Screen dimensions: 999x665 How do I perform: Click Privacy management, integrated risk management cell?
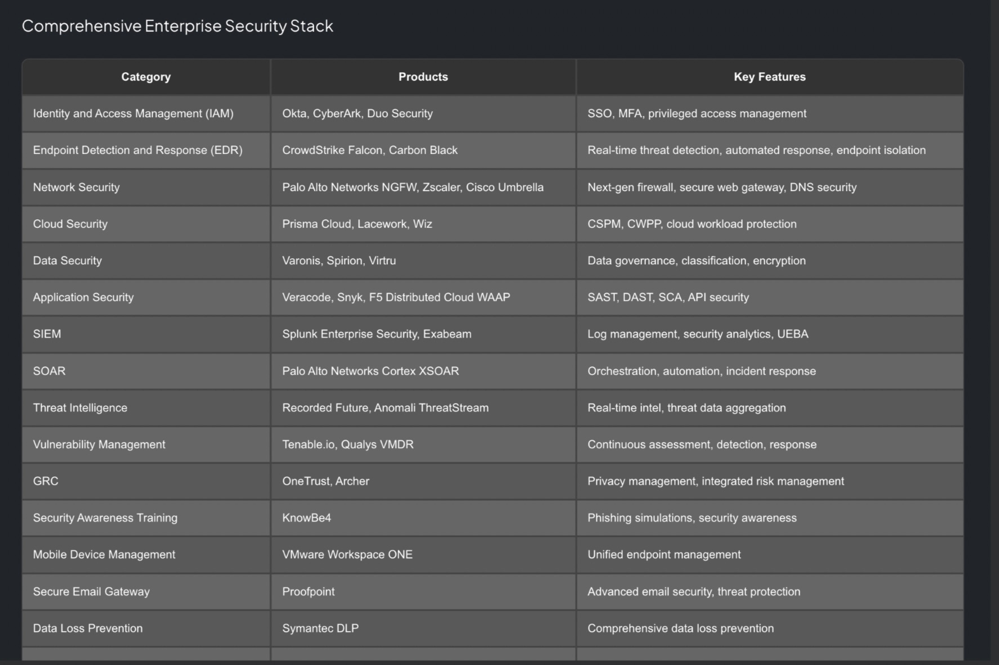point(770,481)
